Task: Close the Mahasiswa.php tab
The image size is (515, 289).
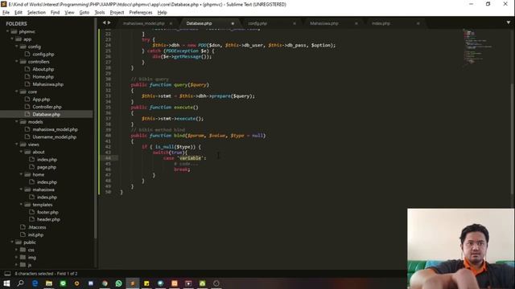Action: click(356, 23)
